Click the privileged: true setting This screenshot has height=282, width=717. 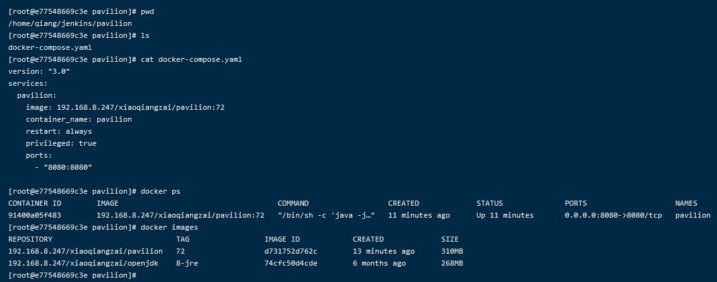(61, 143)
